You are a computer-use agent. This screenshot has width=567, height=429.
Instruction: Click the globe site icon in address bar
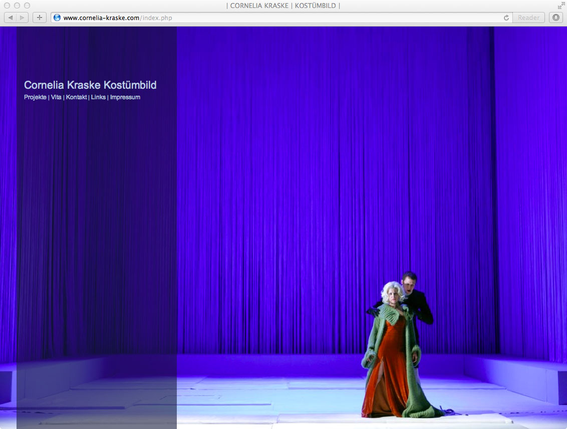[57, 18]
